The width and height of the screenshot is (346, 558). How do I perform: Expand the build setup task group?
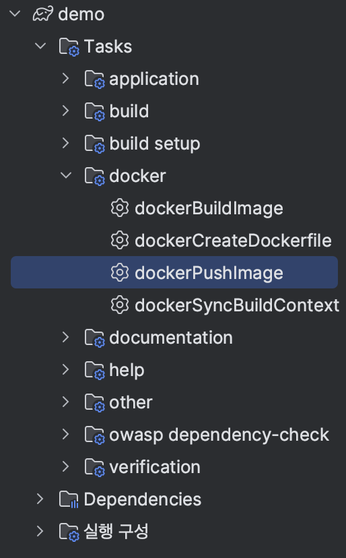pyautogui.click(x=65, y=144)
